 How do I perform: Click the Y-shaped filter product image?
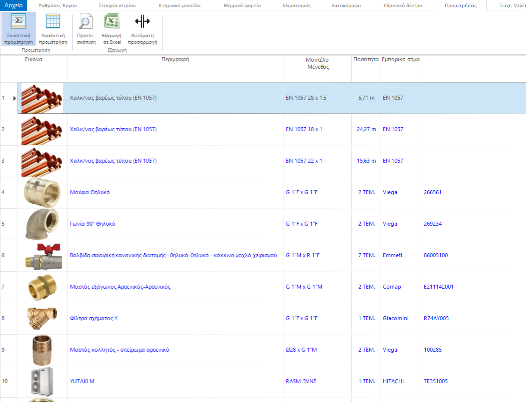click(x=42, y=318)
